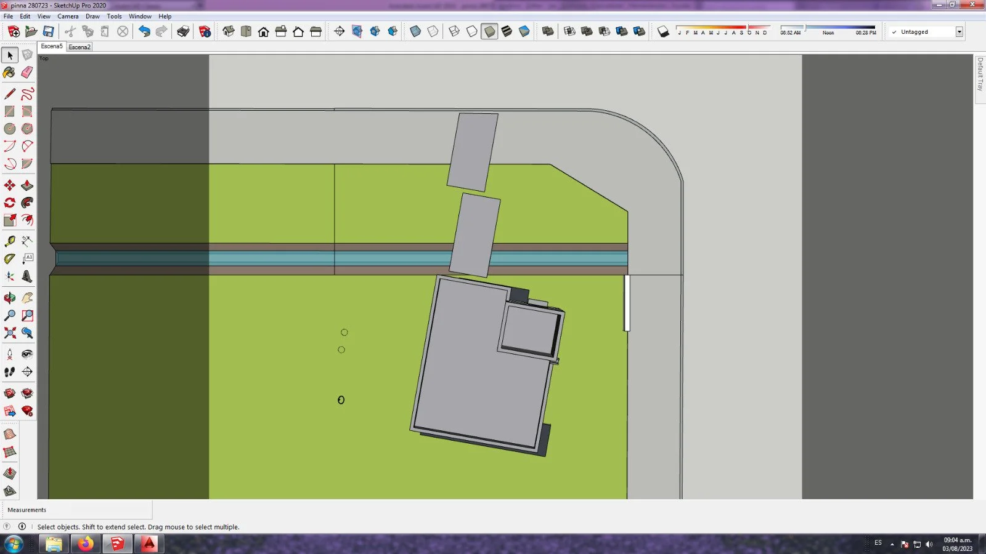Enable Shaded With Textures style
This screenshot has height=554, width=986.
[x=507, y=31]
